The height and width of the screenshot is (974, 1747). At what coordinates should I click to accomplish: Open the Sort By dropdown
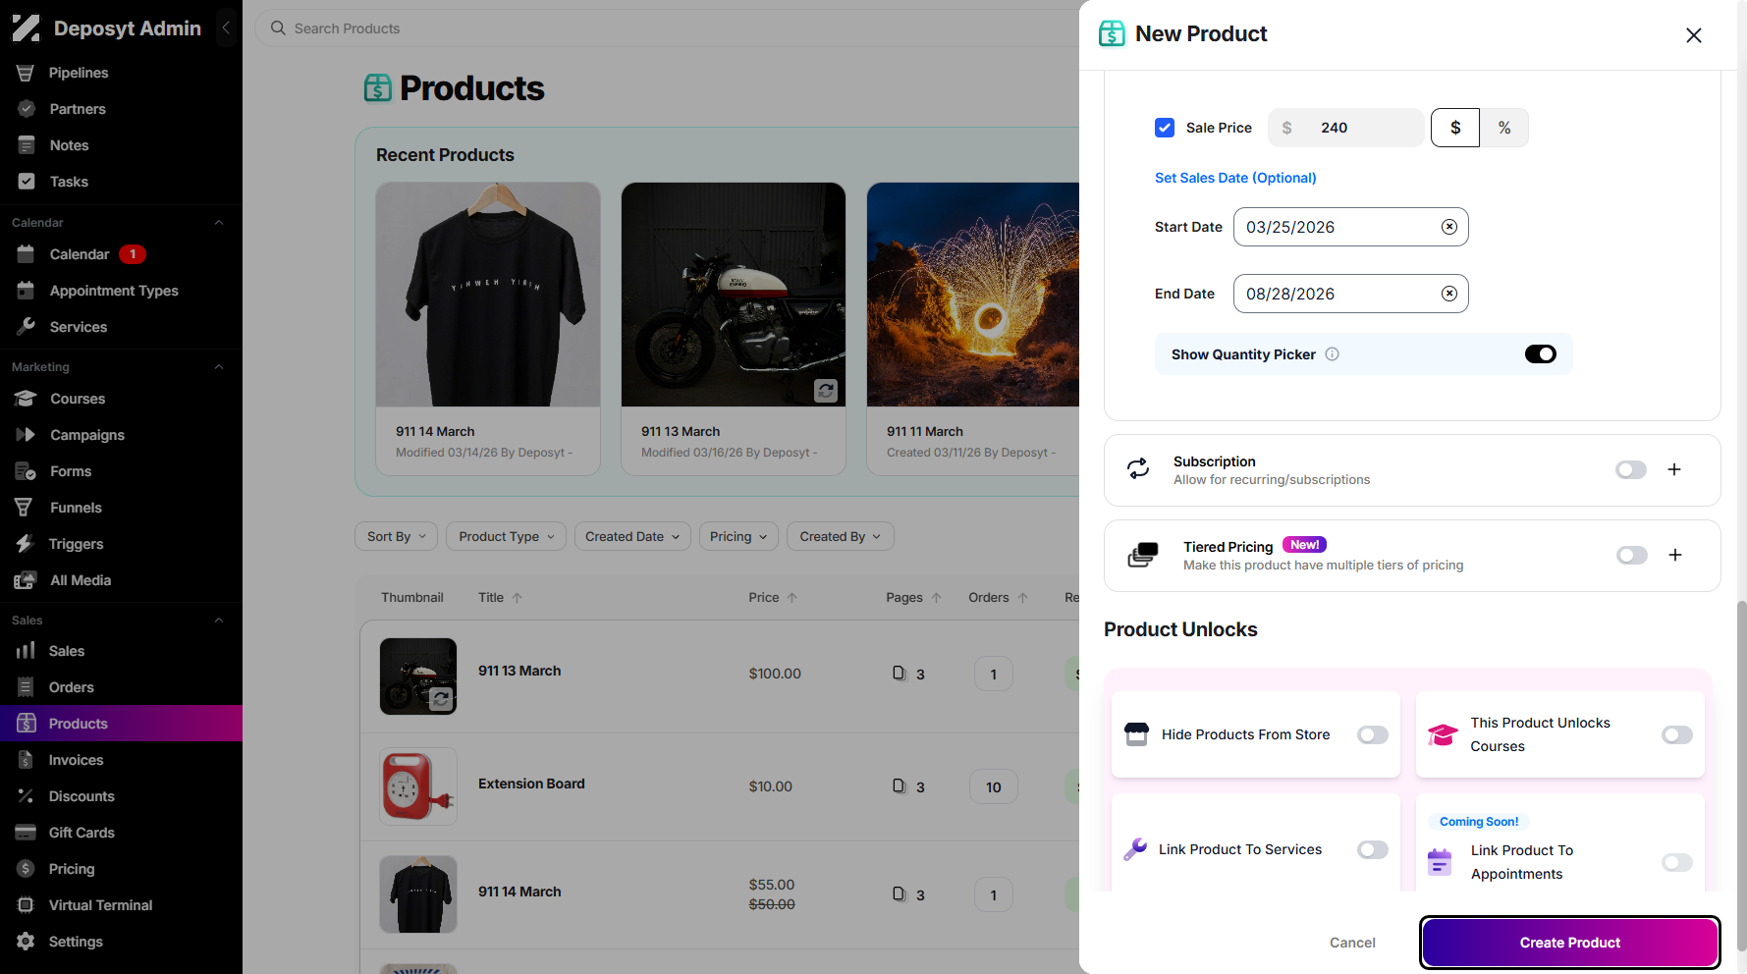pos(397,536)
